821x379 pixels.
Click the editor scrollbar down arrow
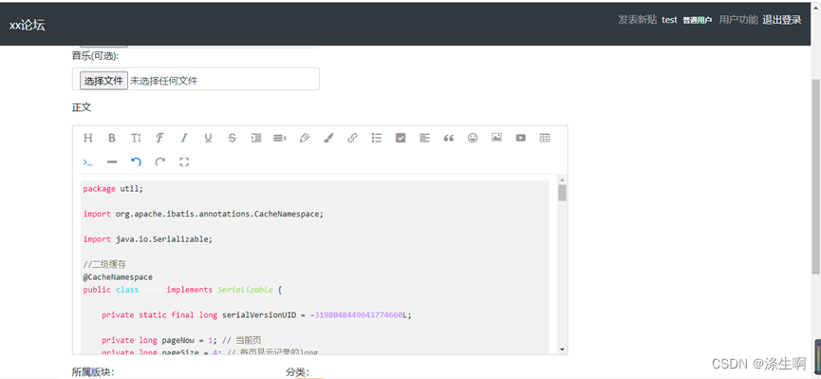(x=562, y=350)
